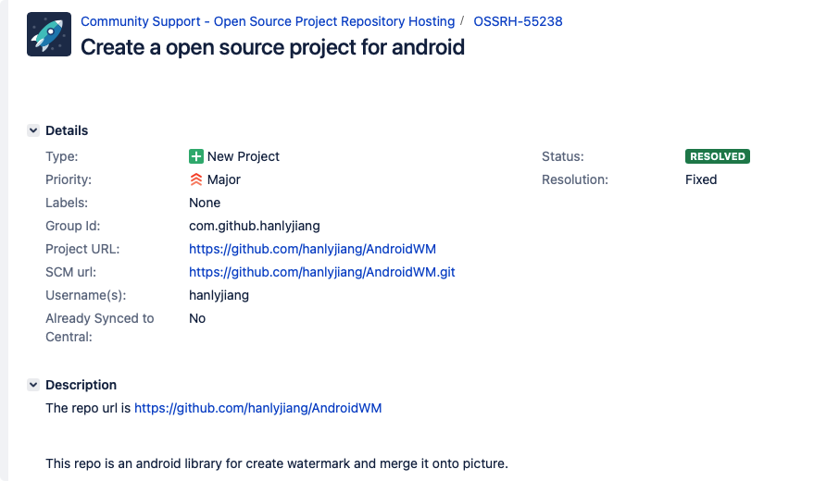This screenshot has width=839, height=481.
Task: Click the Details section heading
Action: pos(67,130)
